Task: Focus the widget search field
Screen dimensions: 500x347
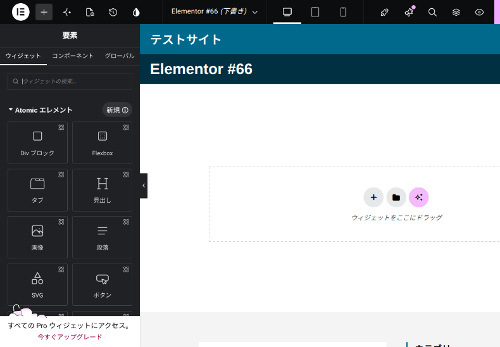Action: point(70,81)
